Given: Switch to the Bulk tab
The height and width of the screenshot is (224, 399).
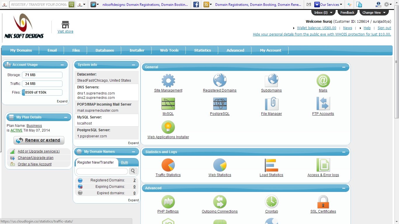Looking at the screenshot, I should [124, 162].
